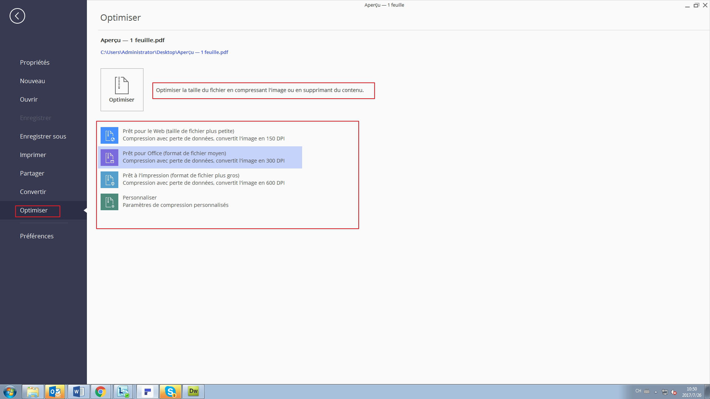
Task: Open Word from the taskbar
Action: (x=78, y=392)
